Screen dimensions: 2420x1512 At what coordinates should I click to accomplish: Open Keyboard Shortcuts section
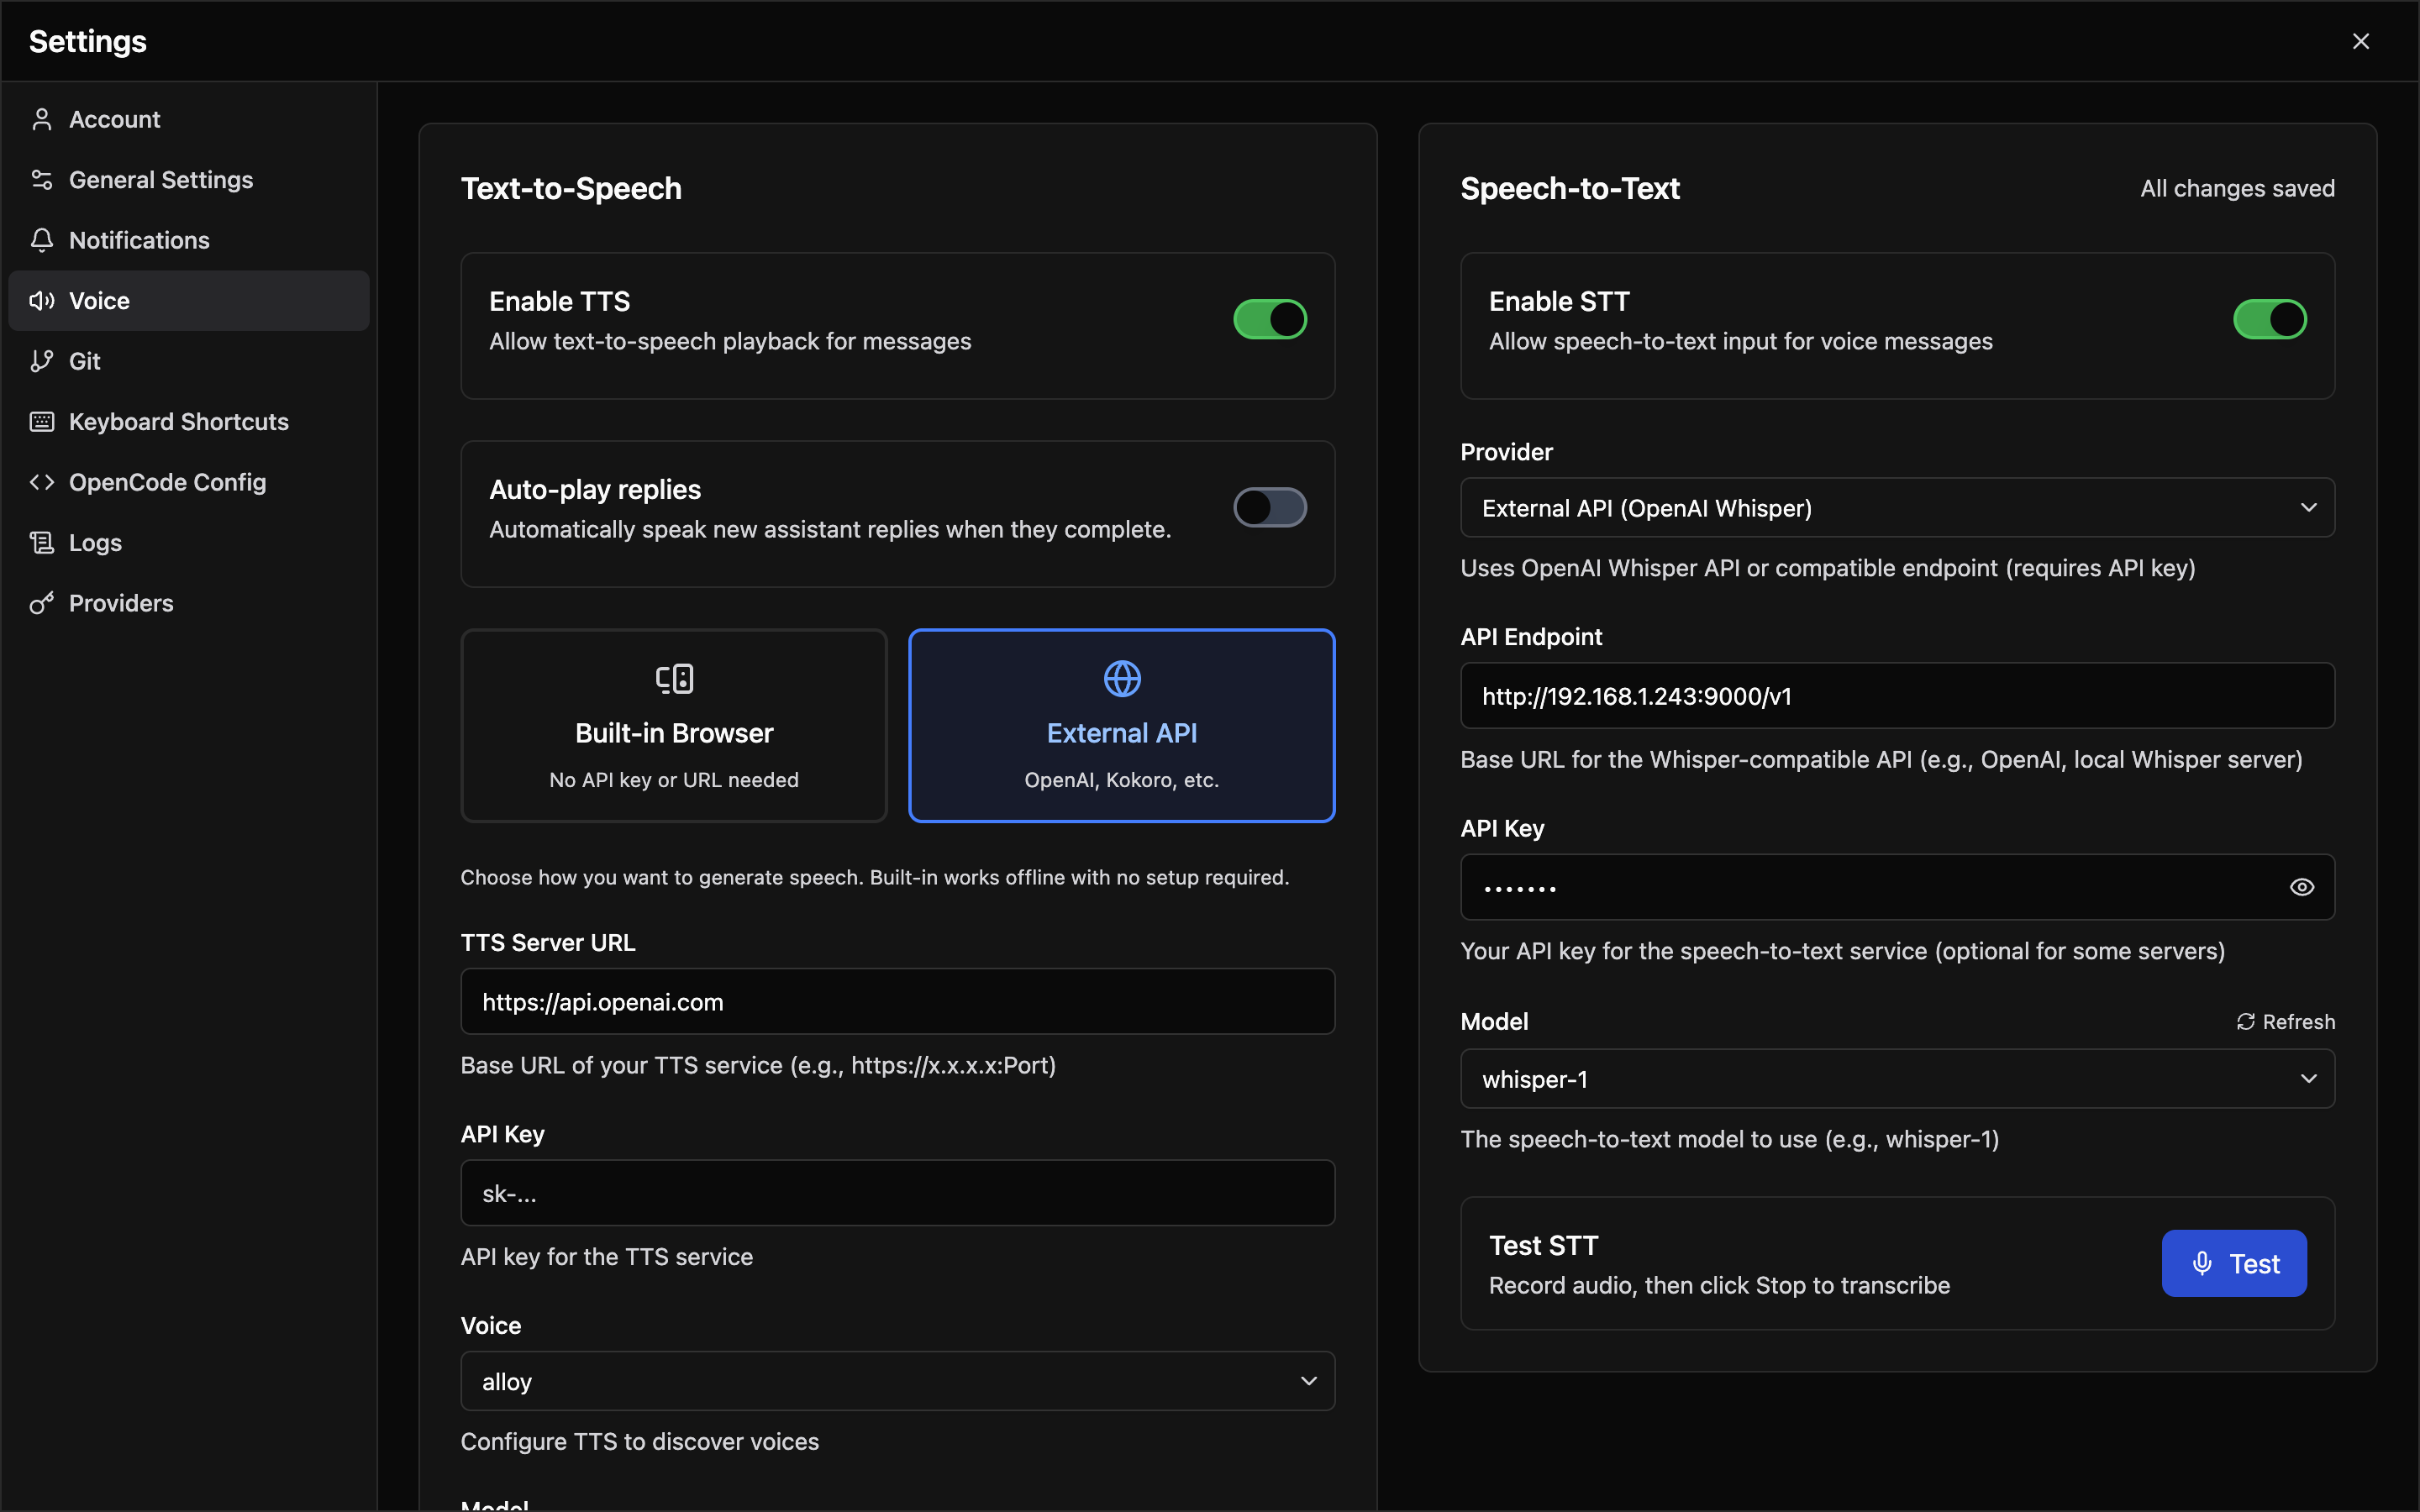click(189, 422)
